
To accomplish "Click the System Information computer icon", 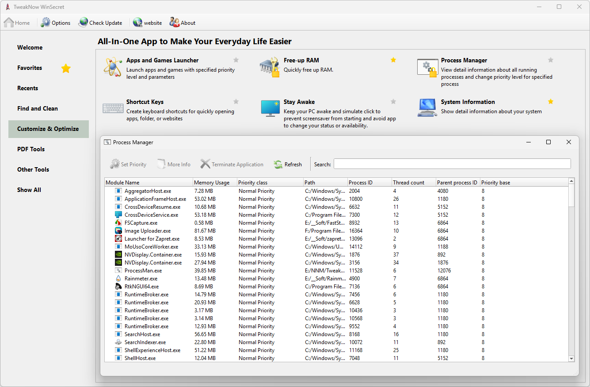I will [427, 108].
